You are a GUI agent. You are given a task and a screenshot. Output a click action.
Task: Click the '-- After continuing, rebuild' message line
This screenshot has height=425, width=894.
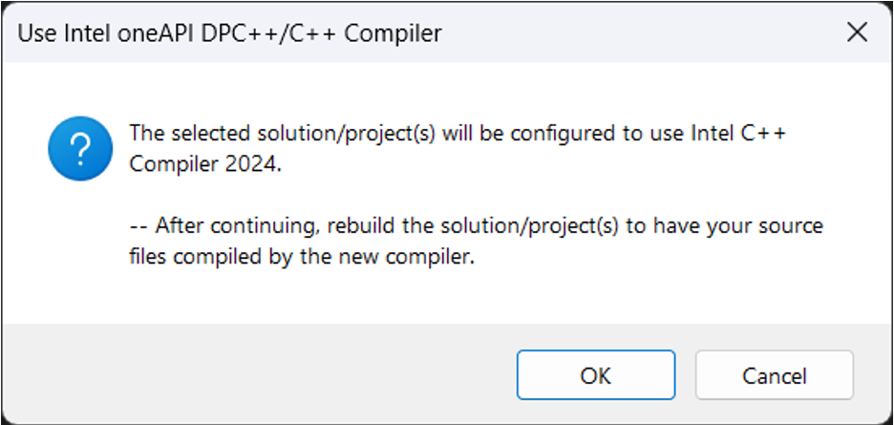click(476, 227)
